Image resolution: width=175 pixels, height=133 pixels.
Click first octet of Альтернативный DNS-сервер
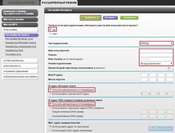pyautogui.click(x=144, y=116)
